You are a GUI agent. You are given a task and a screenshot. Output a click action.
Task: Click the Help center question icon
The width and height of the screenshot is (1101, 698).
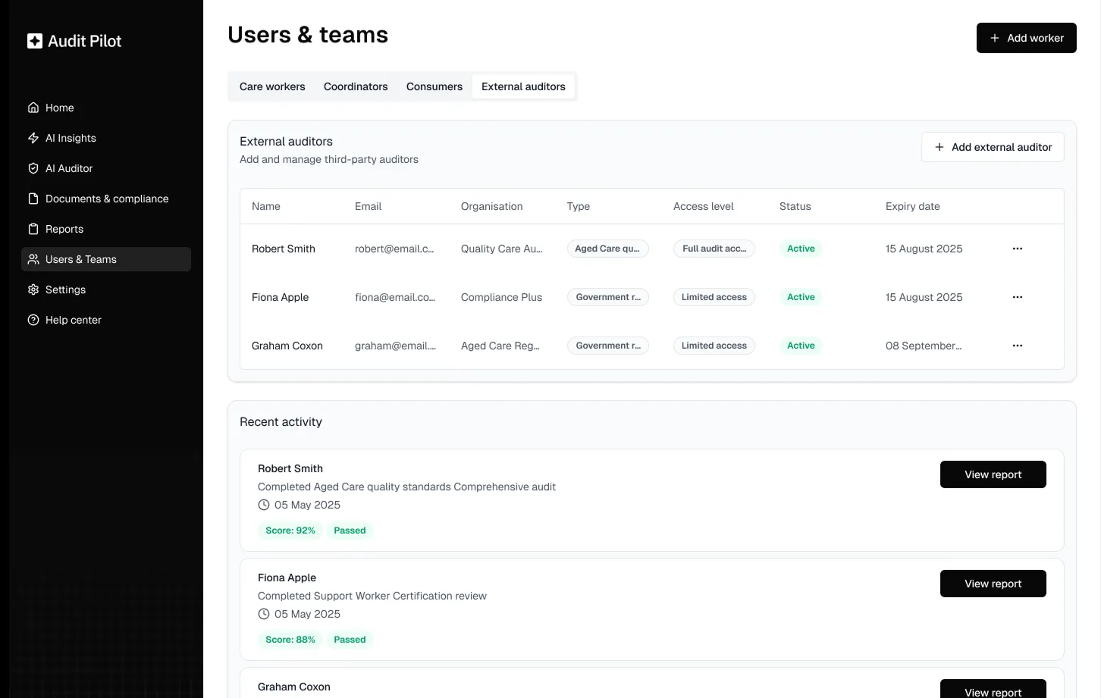[x=33, y=320]
